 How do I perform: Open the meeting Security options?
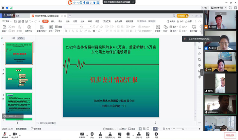(x=92, y=135)
